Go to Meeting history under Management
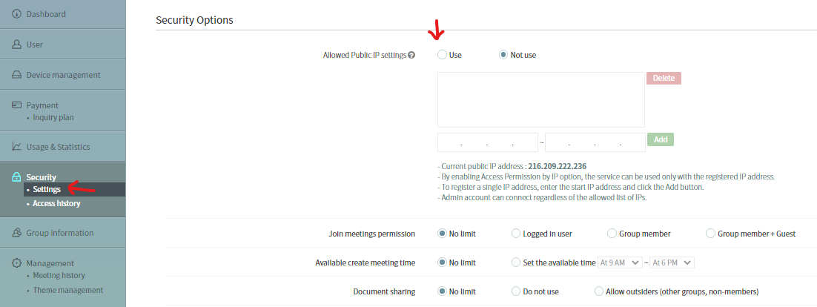The width and height of the screenshot is (817, 307). (x=59, y=275)
